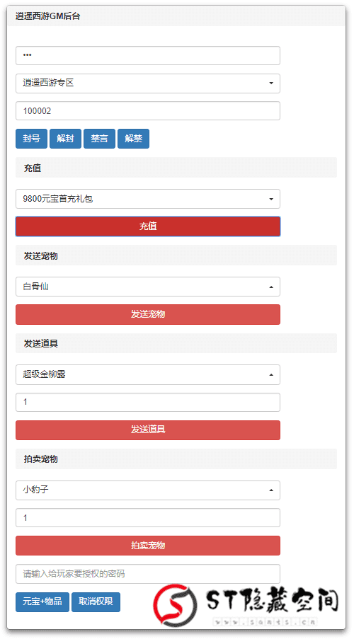354x639 pixels.
Task: Open the 逍遥西游专区 server dropdown
Action: 148,83
